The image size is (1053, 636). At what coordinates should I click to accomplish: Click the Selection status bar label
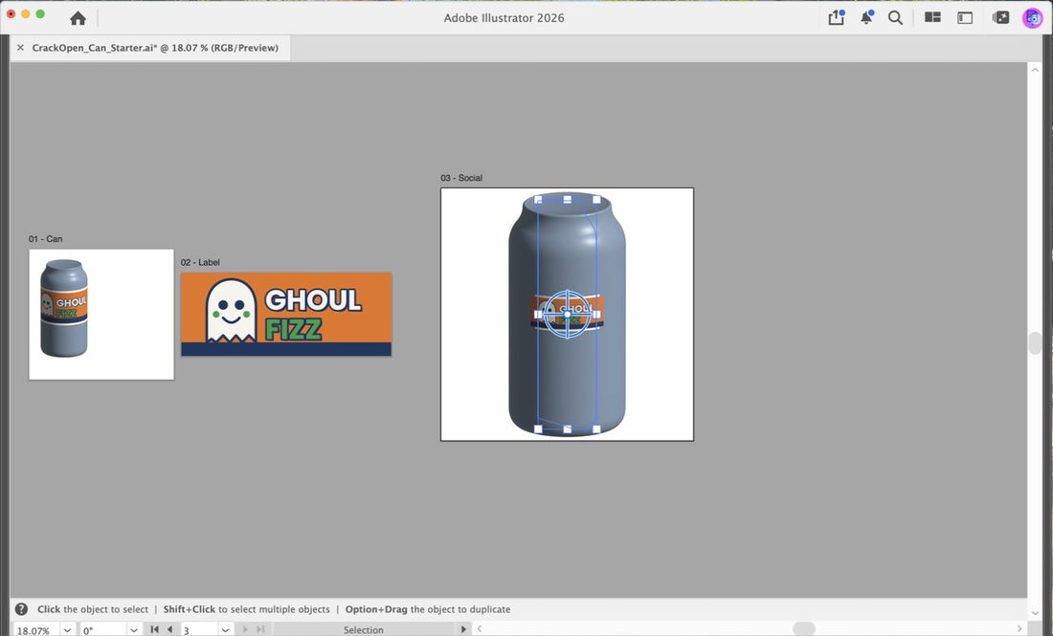point(364,630)
